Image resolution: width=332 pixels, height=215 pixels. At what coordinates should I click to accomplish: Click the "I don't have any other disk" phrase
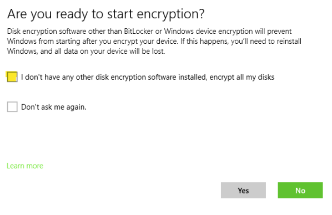tap(65, 77)
